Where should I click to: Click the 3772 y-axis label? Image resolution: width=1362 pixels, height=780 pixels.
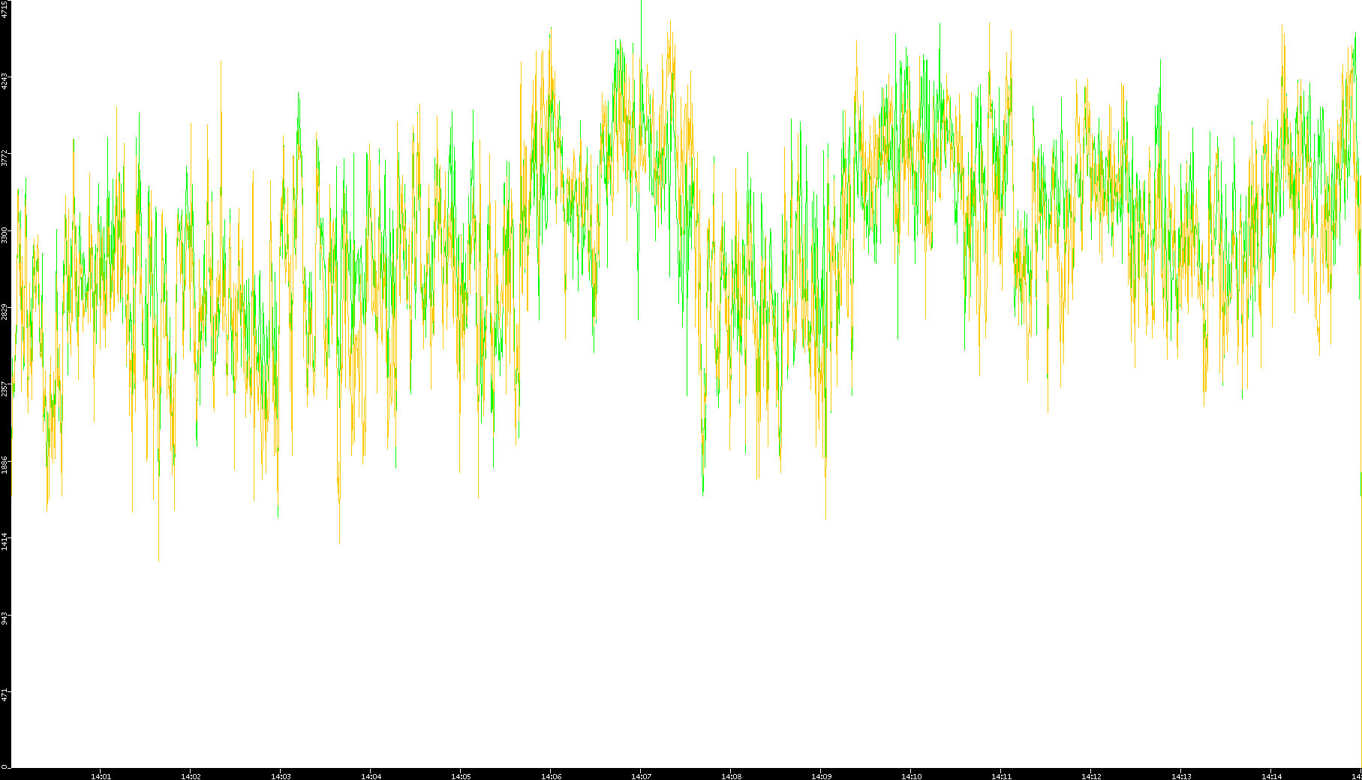5,158
